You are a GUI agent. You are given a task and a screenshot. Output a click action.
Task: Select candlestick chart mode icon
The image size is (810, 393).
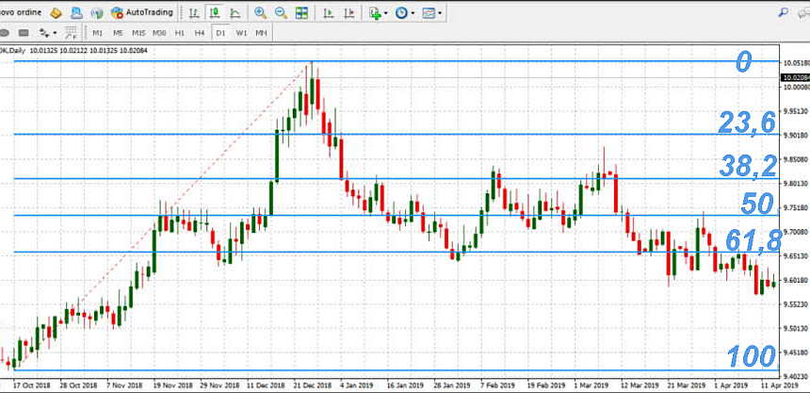click(214, 13)
